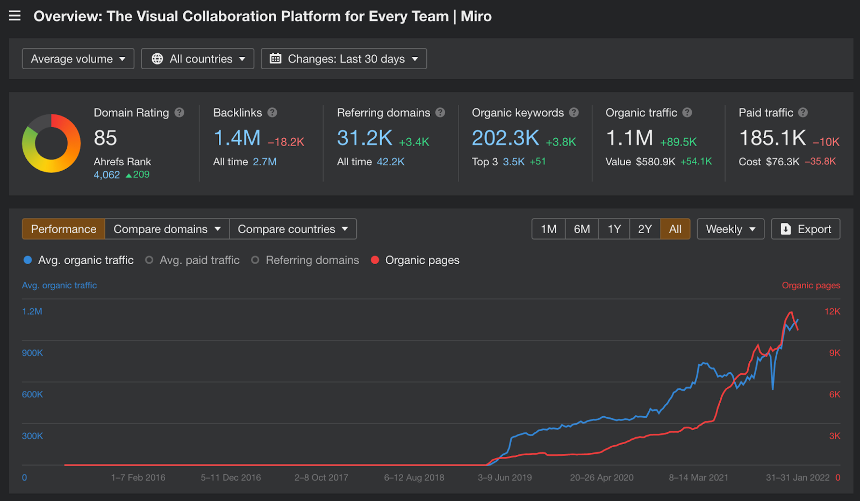Viewport: 860px width, 501px height.
Task: Click the Avg. organic traffic axis title
Action: [x=60, y=285]
